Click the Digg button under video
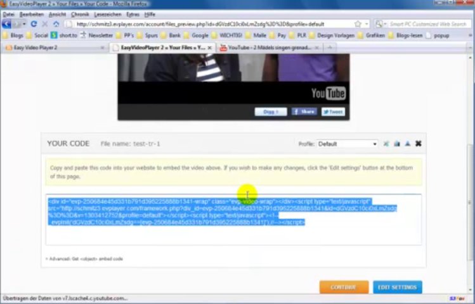 tap(271, 111)
